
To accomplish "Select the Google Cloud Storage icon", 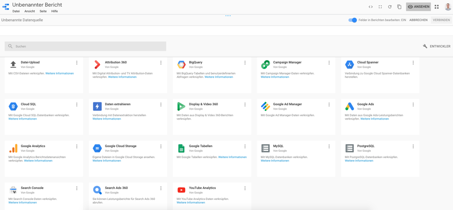I will click(x=97, y=148).
